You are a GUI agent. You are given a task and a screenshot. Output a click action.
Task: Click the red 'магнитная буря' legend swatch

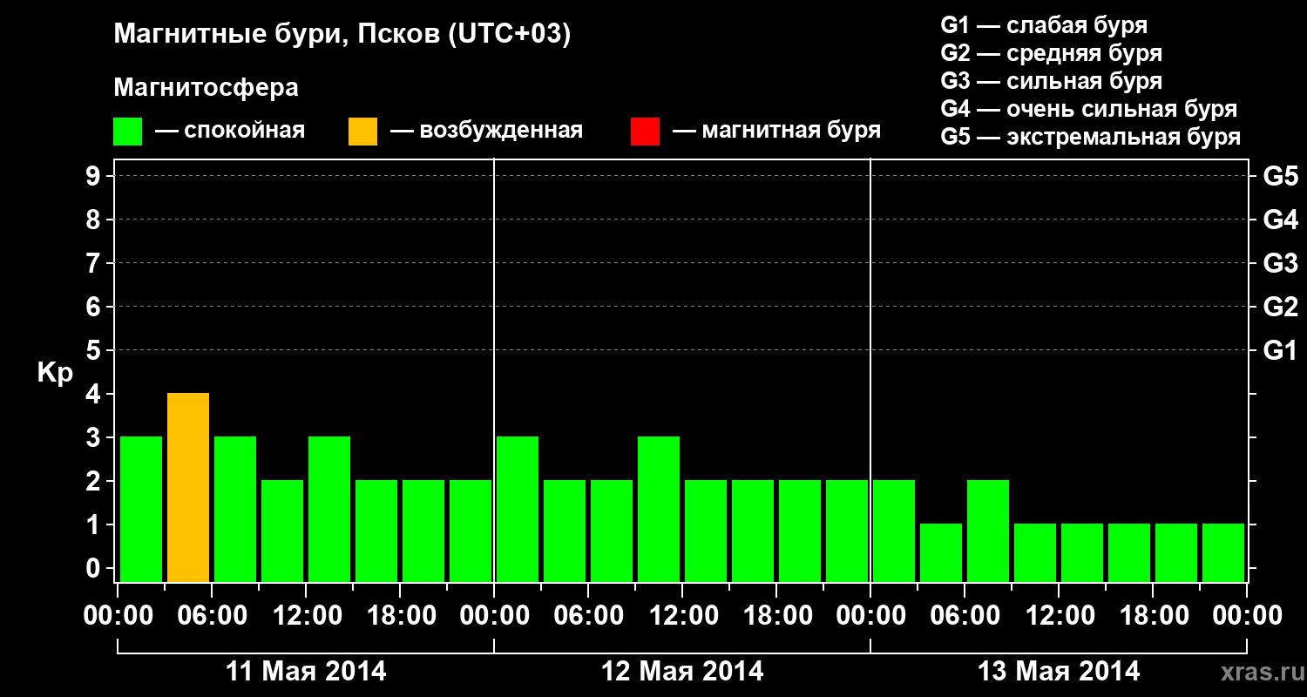(645, 132)
